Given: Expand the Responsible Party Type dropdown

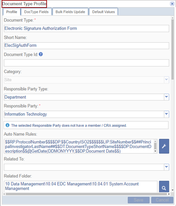Looking at the screenshot, I should (166, 97).
